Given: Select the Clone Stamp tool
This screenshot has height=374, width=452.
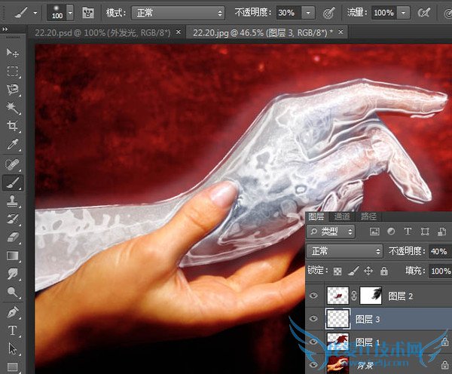Looking at the screenshot, I should tap(13, 201).
